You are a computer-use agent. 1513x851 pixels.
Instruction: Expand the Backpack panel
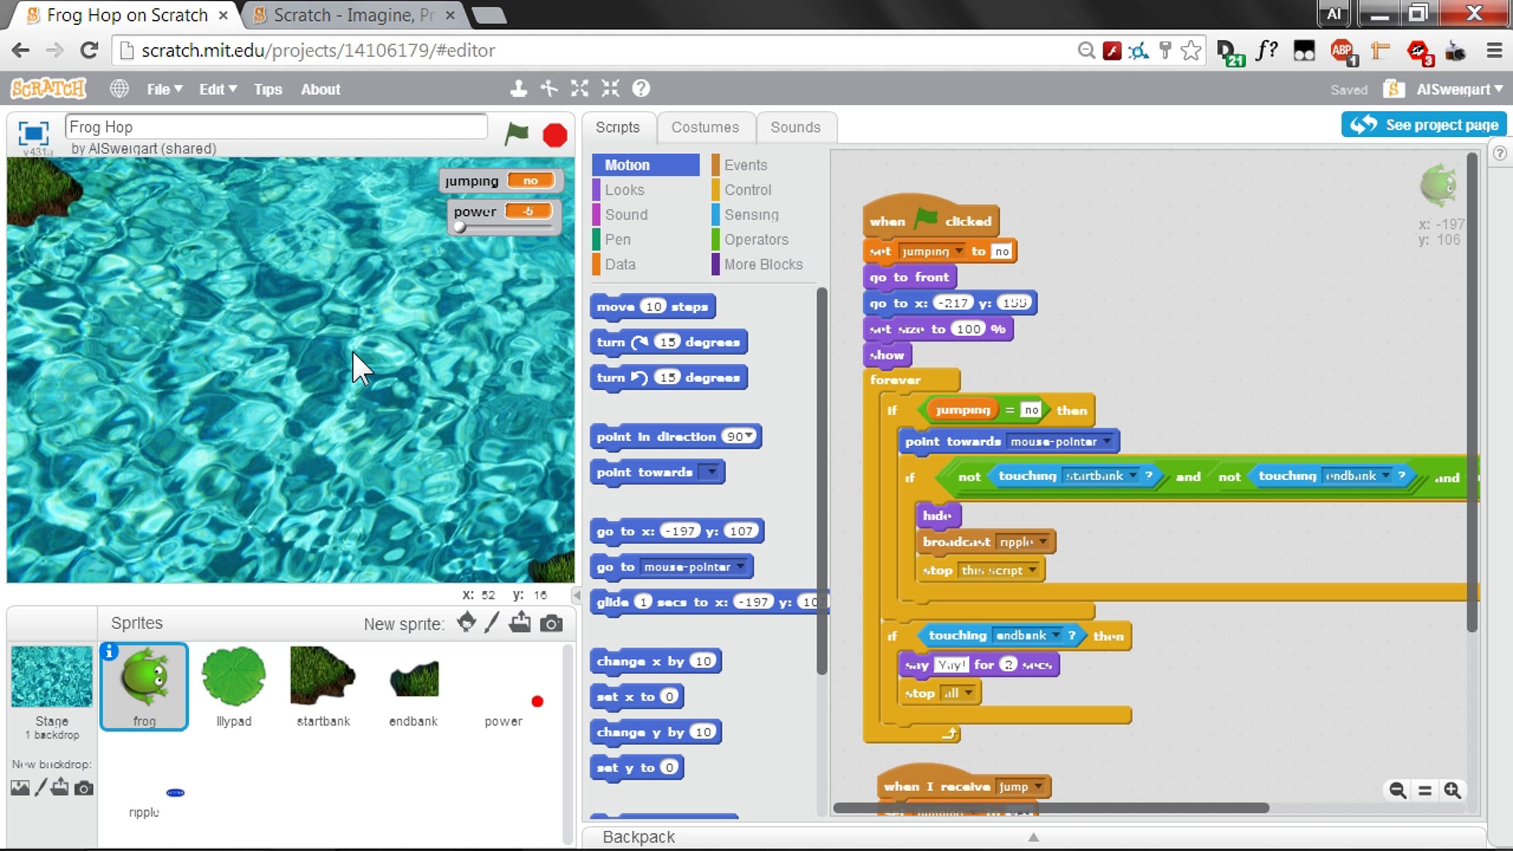(1033, 837)
